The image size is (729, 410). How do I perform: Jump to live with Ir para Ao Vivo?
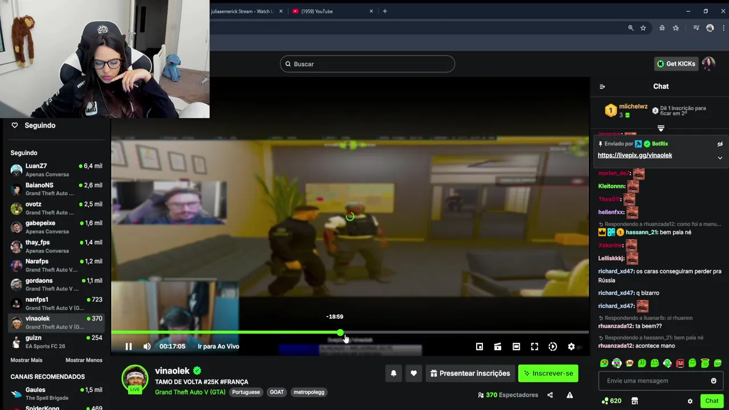[218, 346]
